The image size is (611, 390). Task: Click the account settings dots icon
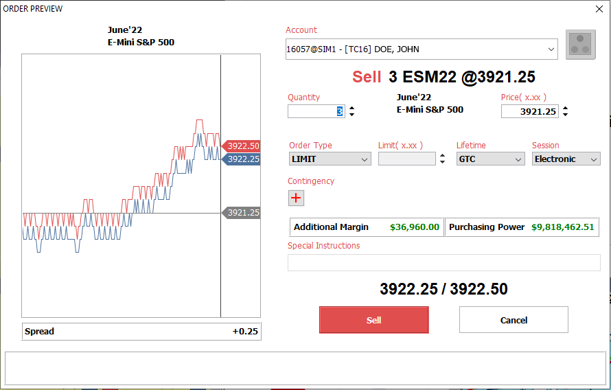click(581, 45)
